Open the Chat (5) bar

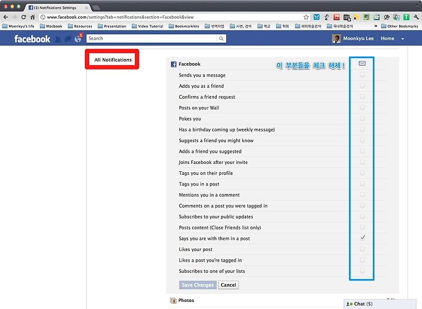(380, 304)
